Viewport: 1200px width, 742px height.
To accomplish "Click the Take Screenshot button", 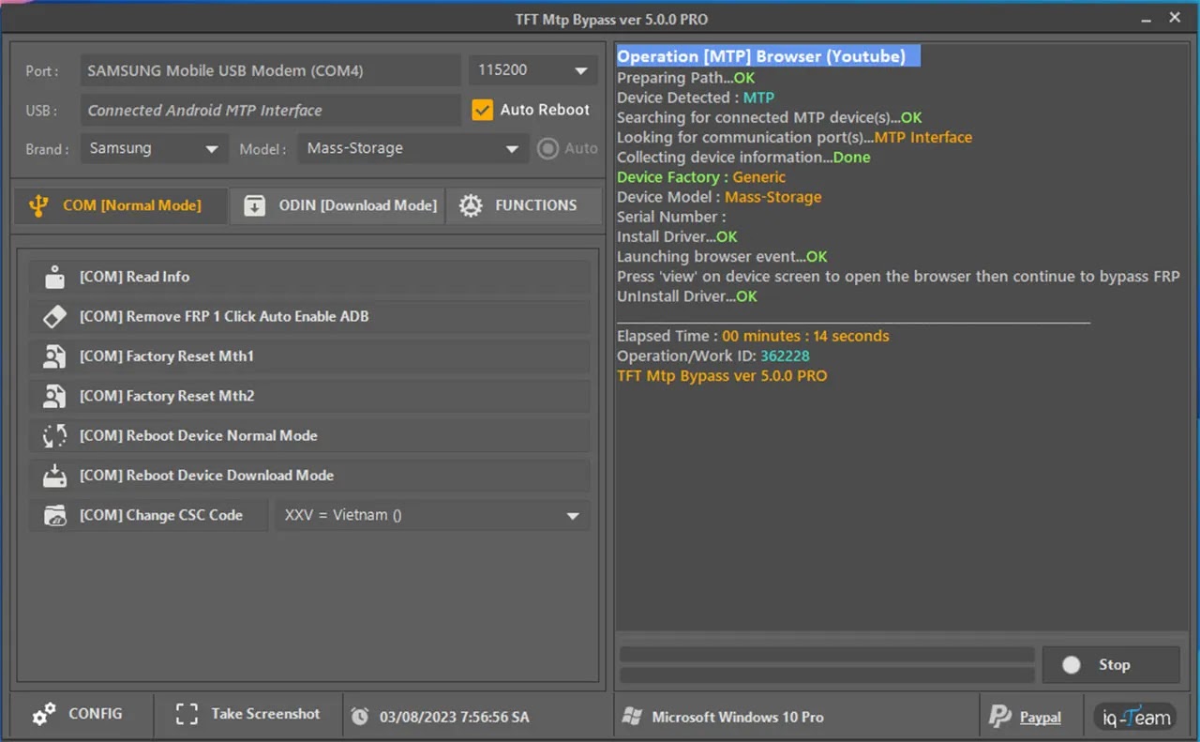I will (247, 715).
